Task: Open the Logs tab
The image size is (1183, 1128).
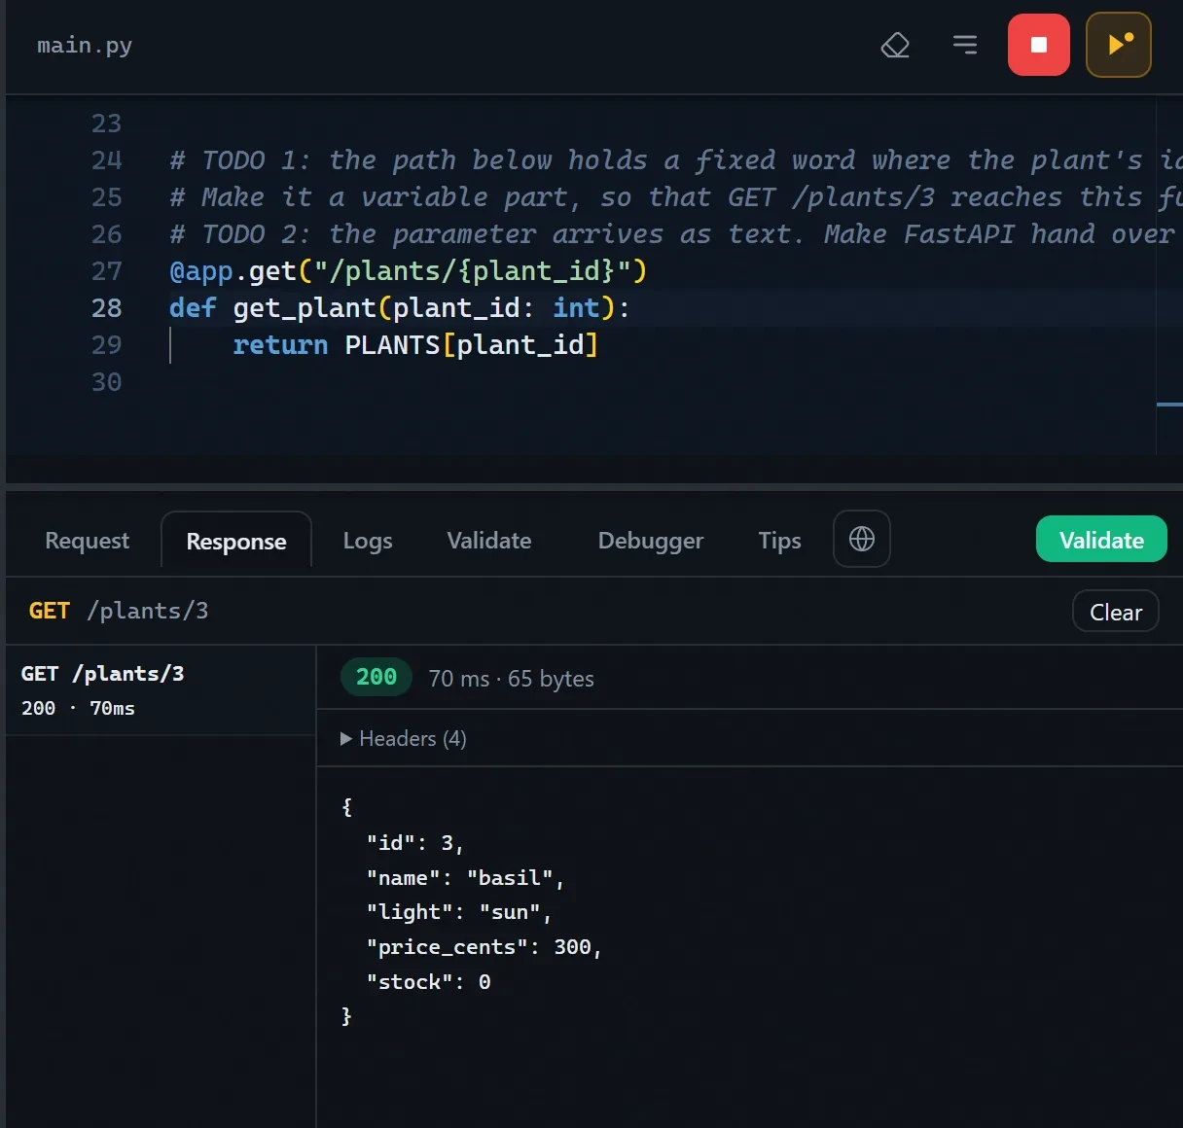Action: point(368,540)
